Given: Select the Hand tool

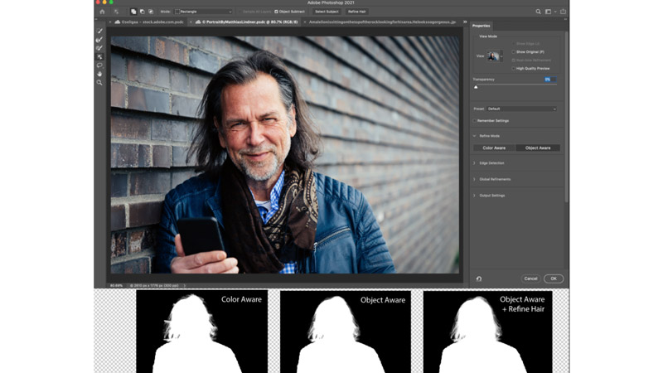Looking at the screenshot, I should [100, 74].
